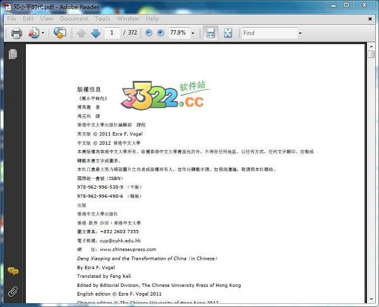This screenshot has height=307, width=379.
Task: Click the italic title "Deng Xiaoping and the Transformation"
Action: click(x=131, y=258)
